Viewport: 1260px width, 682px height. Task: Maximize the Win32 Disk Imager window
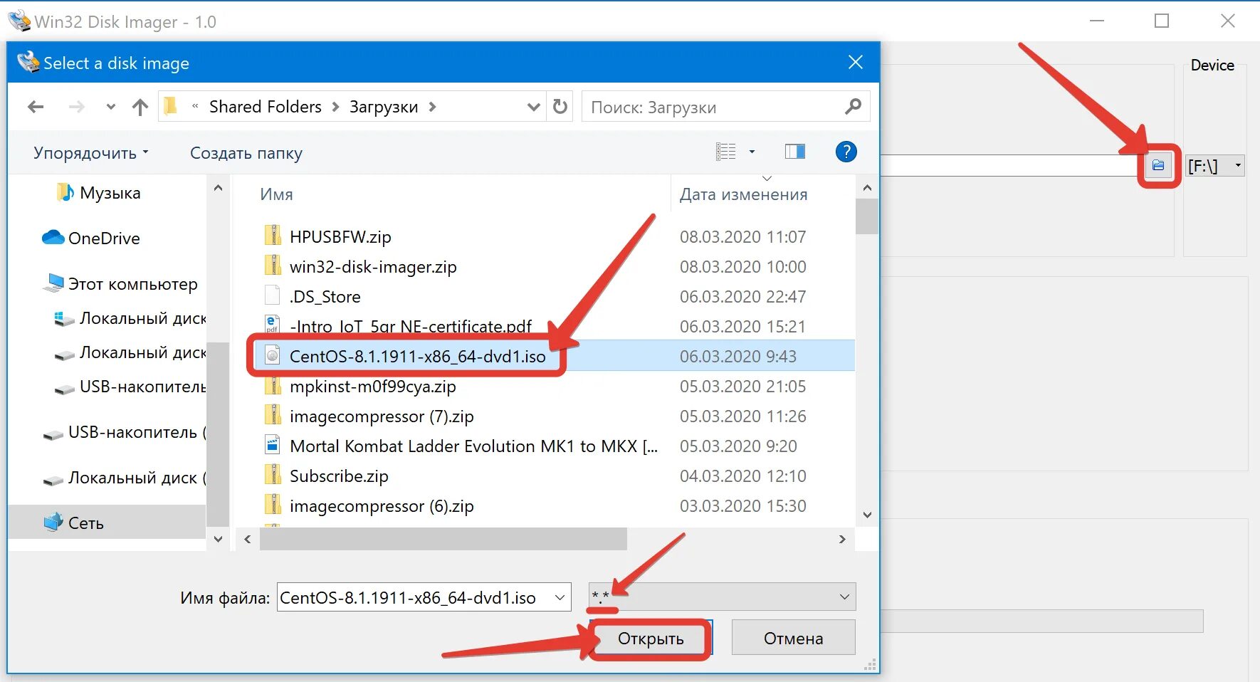coord(1162,21)
